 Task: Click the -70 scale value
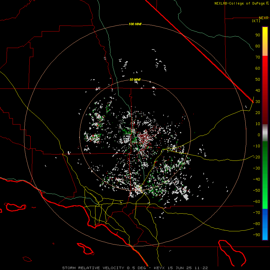pos(256,213)
